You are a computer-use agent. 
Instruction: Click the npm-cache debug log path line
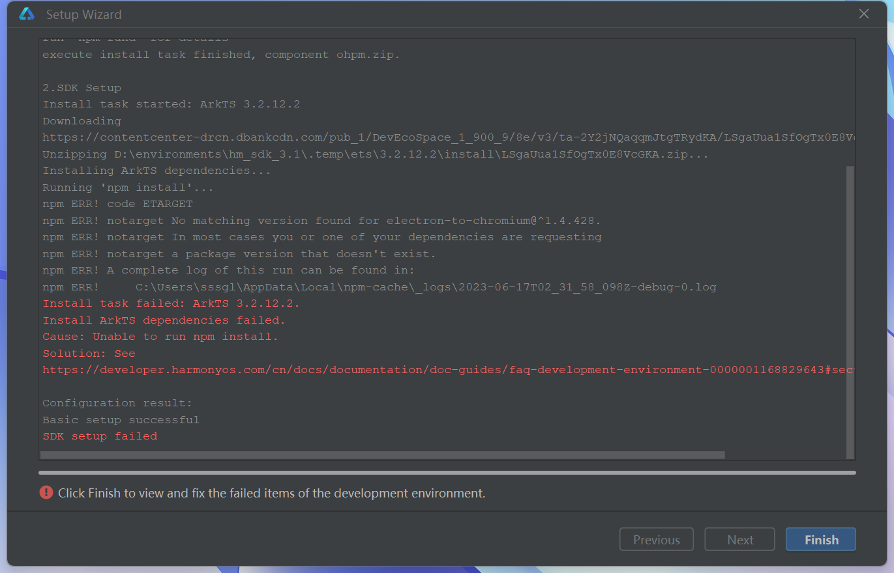[380, 287]
